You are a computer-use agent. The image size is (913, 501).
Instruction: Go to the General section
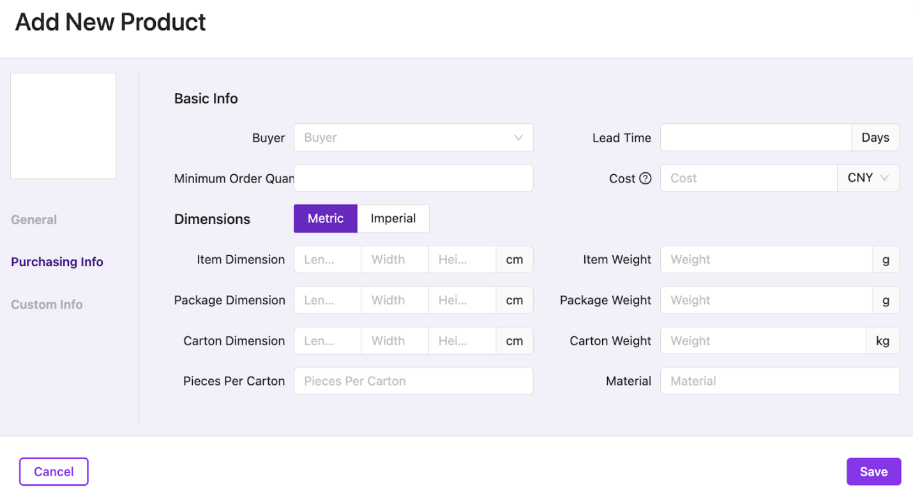[34, 220]
